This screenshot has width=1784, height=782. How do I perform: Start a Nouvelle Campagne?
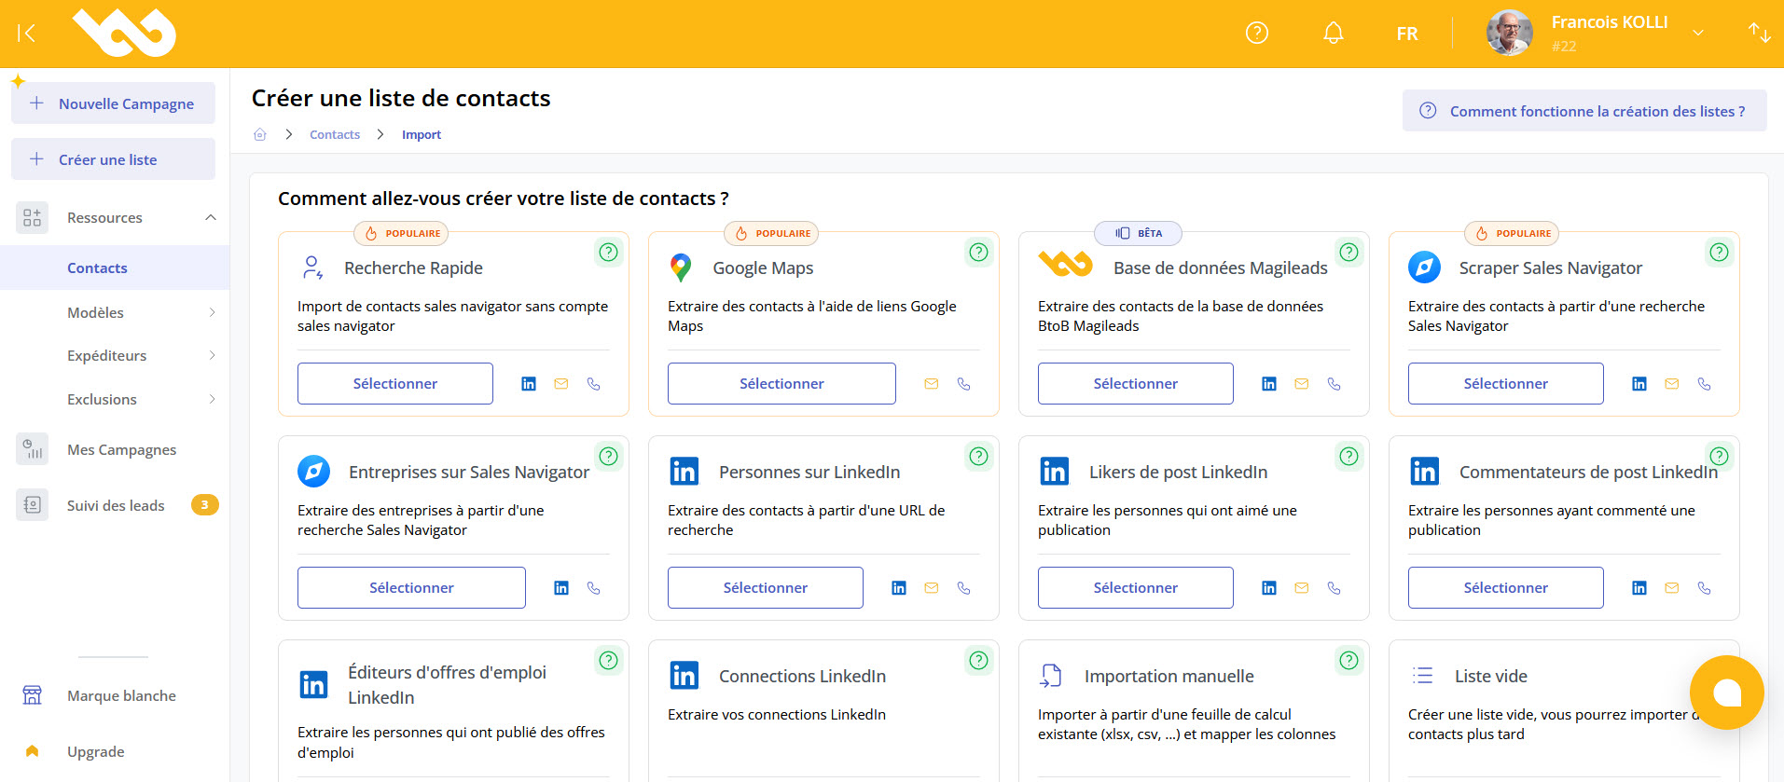[x=113, y=103]
